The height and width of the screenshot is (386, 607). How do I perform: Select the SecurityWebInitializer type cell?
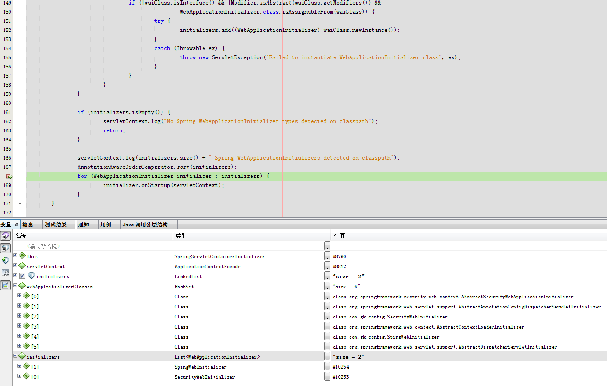click(x=204, y=377)
